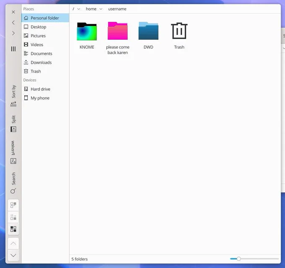Click the Places section header
Viewport: 285px width, 268px height.
(x=28, y=9)
